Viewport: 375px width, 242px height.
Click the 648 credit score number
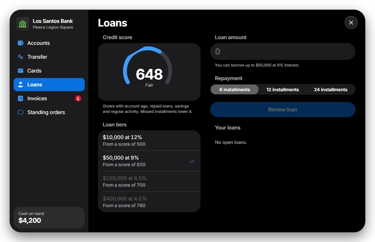[x=149, y=74]
